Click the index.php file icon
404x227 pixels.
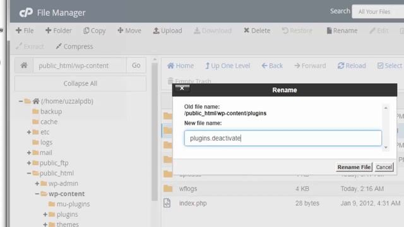(x=167, y=203)
